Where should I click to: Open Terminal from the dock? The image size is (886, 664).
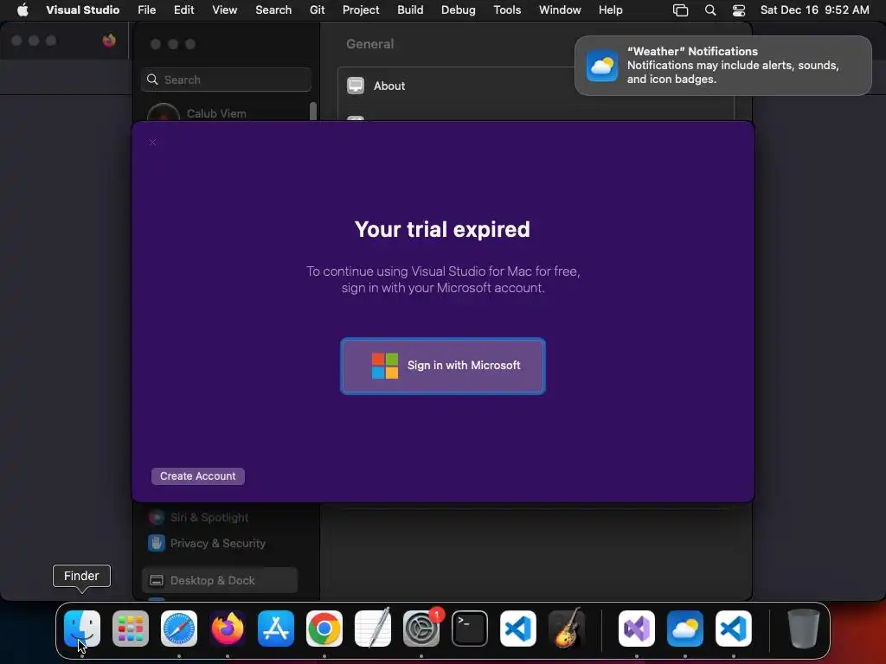tap(470, 629)
